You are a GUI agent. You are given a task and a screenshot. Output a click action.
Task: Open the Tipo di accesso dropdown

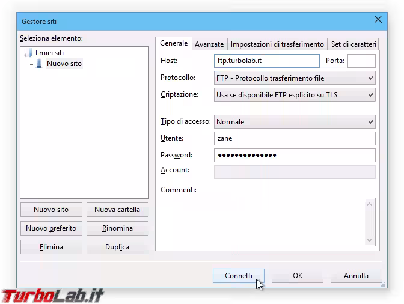coord(295,122)
